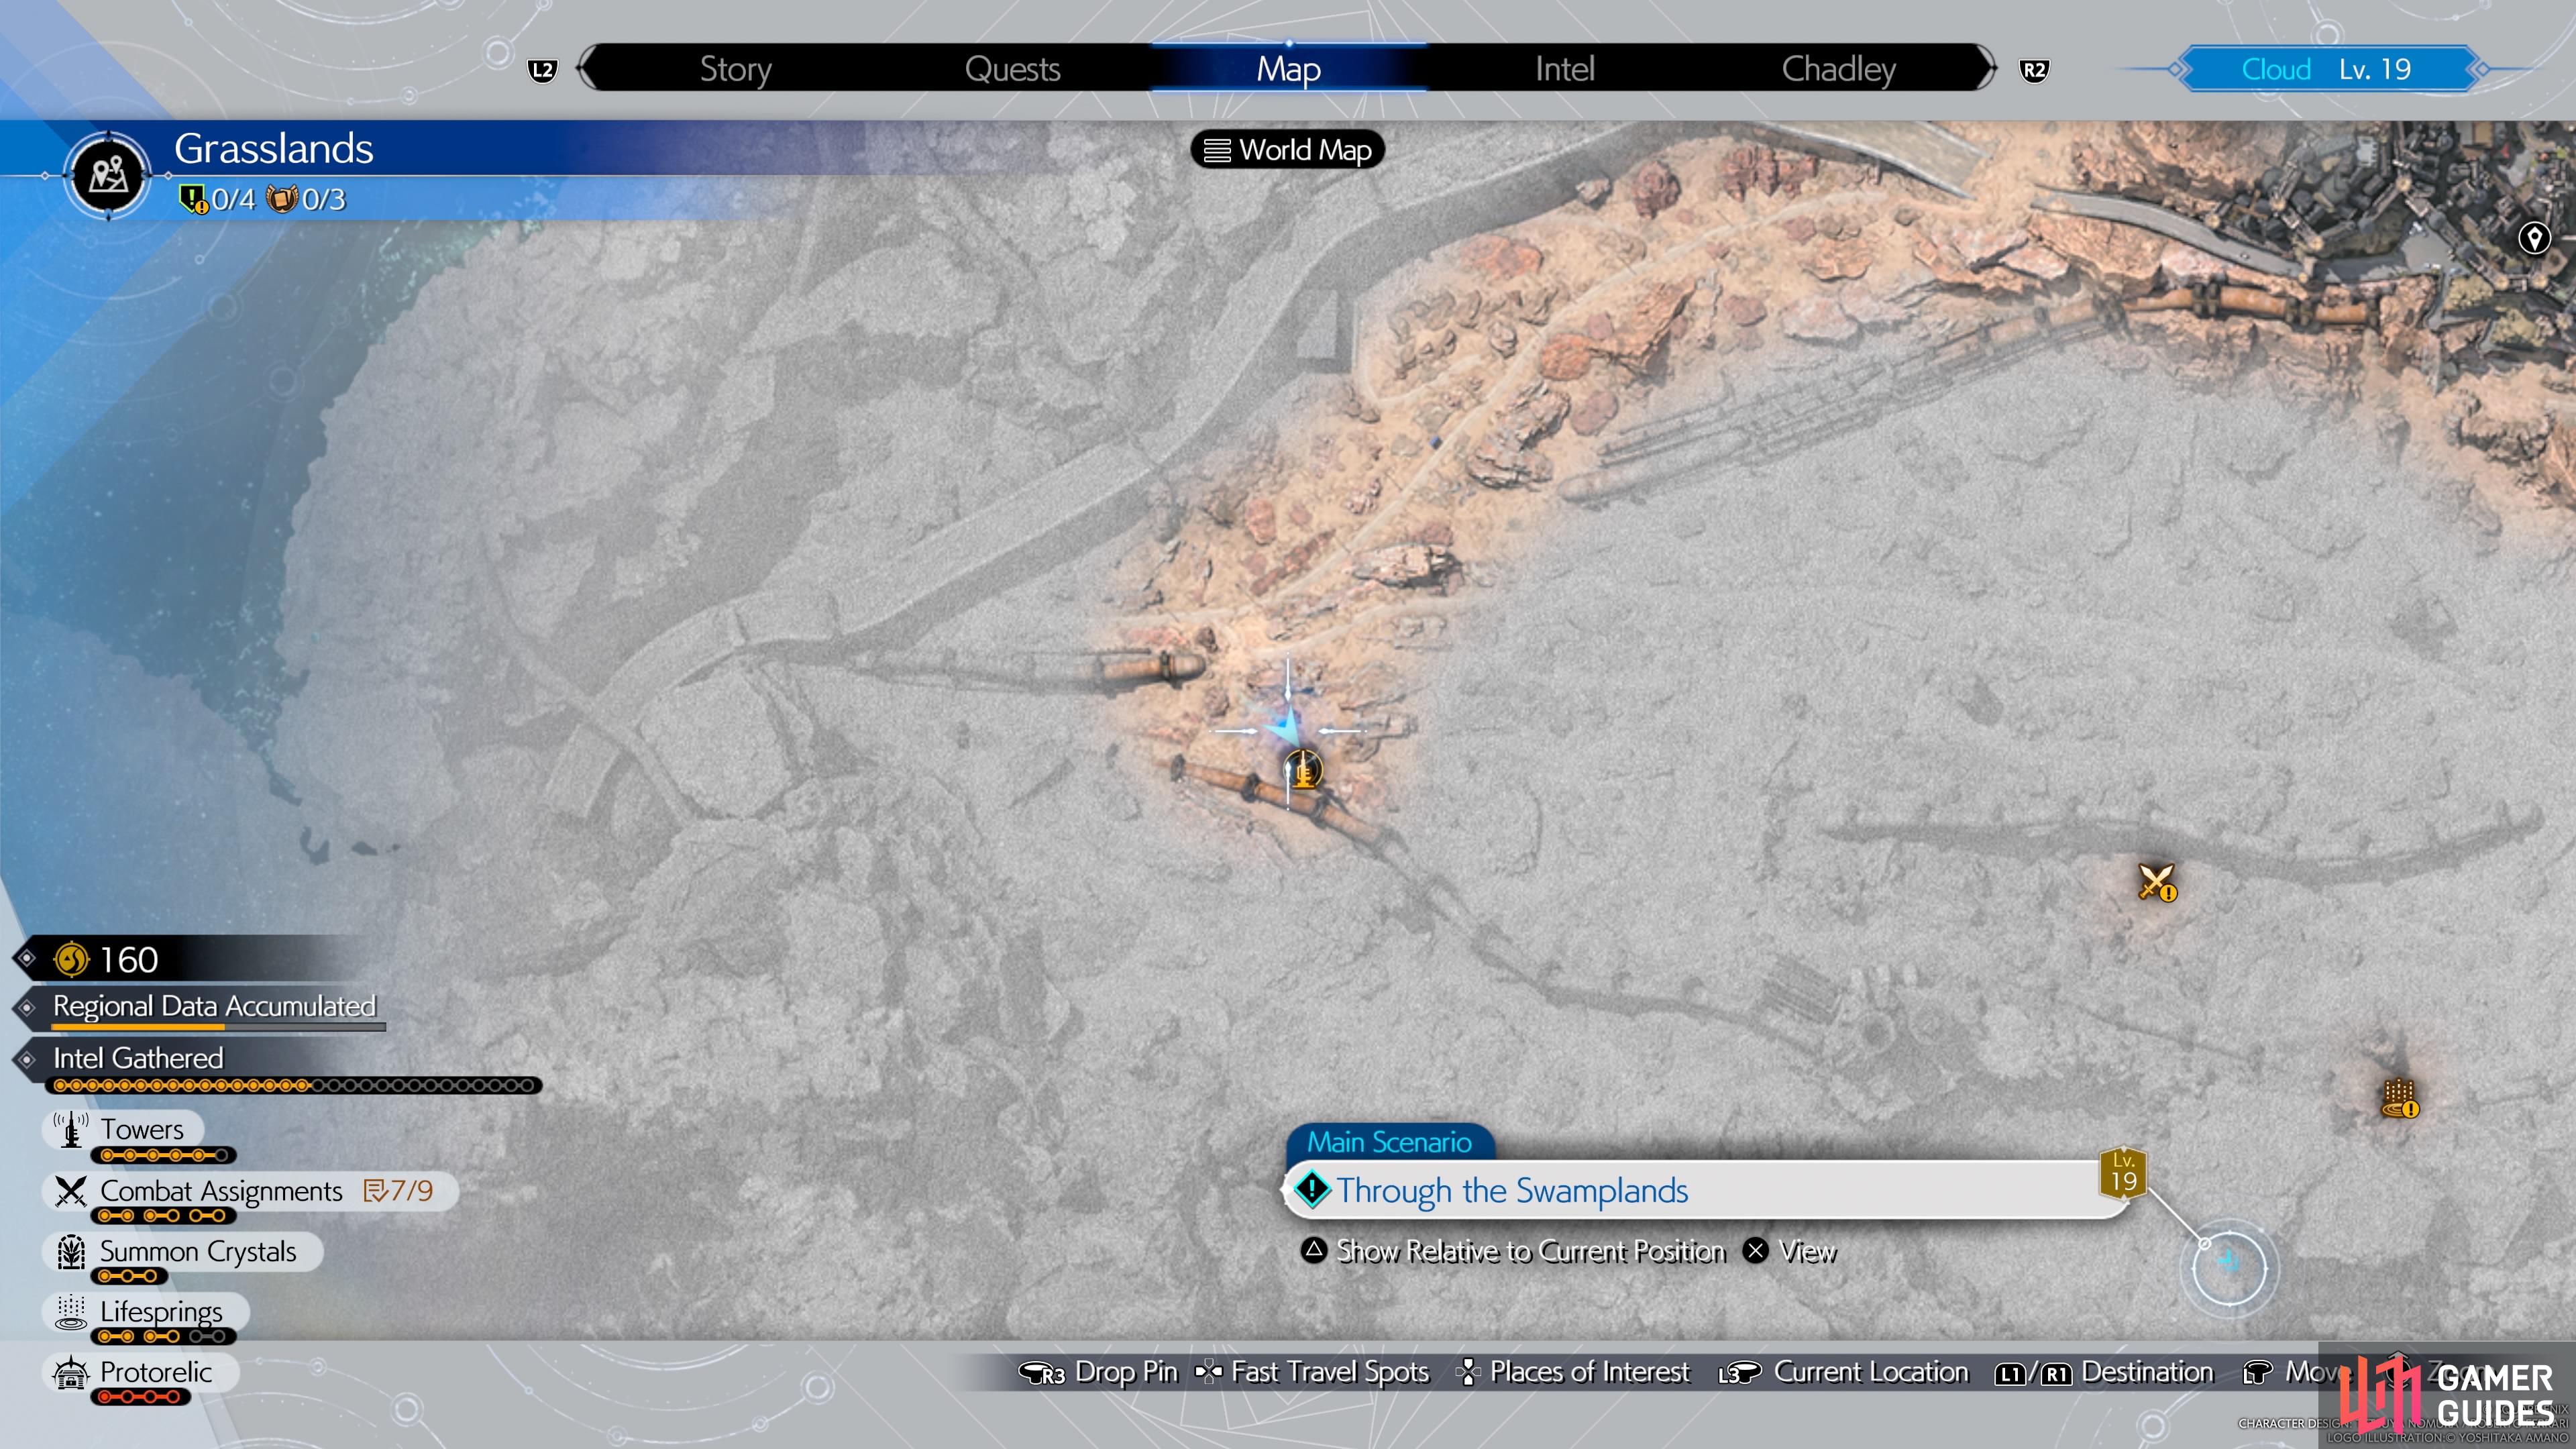Click the Places of Interest prompt
2576x1449 pixels.
[1589, 1372]
